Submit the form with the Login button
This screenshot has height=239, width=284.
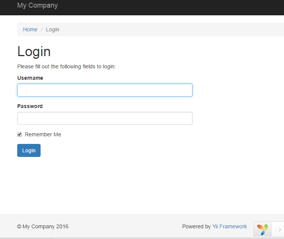(29, 150)
